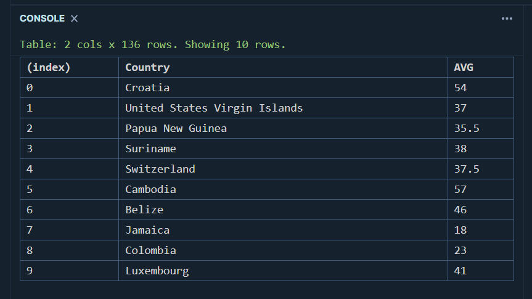Viewport: 532px width, 299px height.
Task: Select the Jamaica cell
Action: [147, 230]
